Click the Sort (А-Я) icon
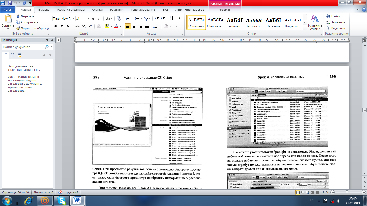The height and width of the screenshot is (206, 367). point(171,19)
